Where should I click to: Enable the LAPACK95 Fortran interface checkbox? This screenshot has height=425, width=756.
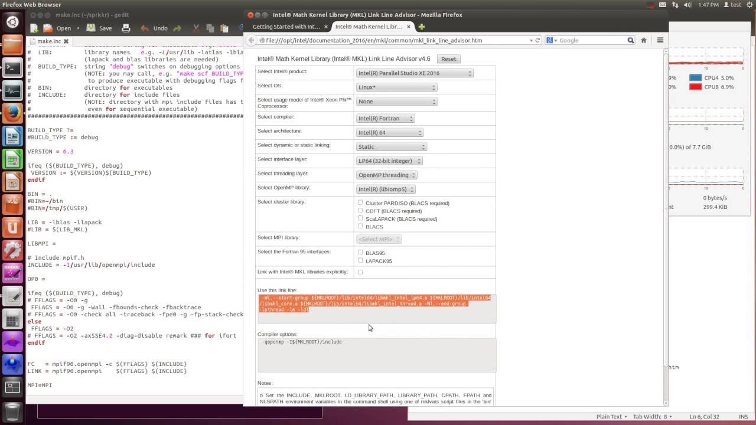pos(360,260)
